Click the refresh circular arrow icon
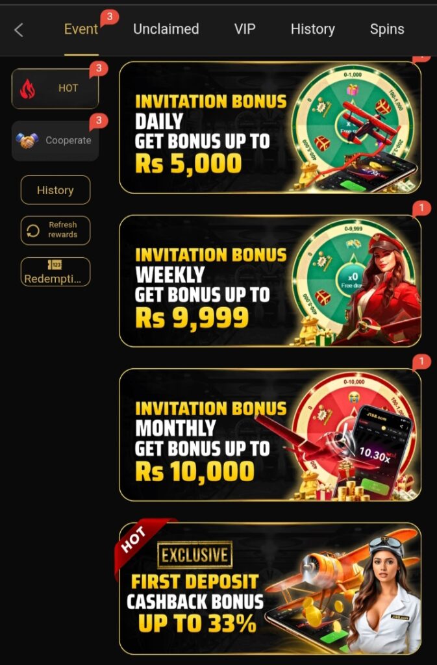This screenshot has width=437, height=665. point(33,231)
